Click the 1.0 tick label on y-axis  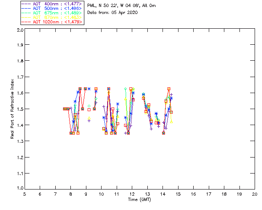pyautogui.click(x=20, y=189)
